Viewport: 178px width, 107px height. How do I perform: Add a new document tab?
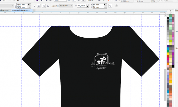click(x=34, y=10)
